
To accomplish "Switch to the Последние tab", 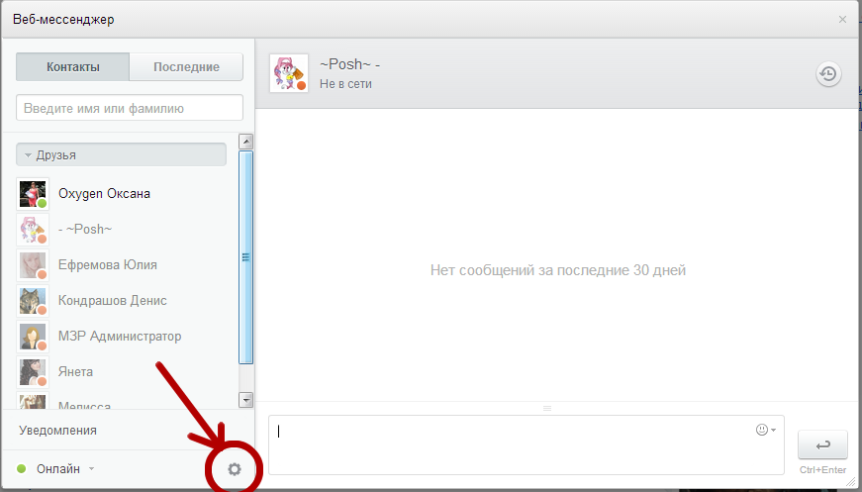I will coord(186,67).
